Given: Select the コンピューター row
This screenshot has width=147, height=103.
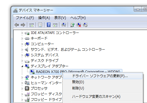Looking at the screenshot, I should (42, 44).
